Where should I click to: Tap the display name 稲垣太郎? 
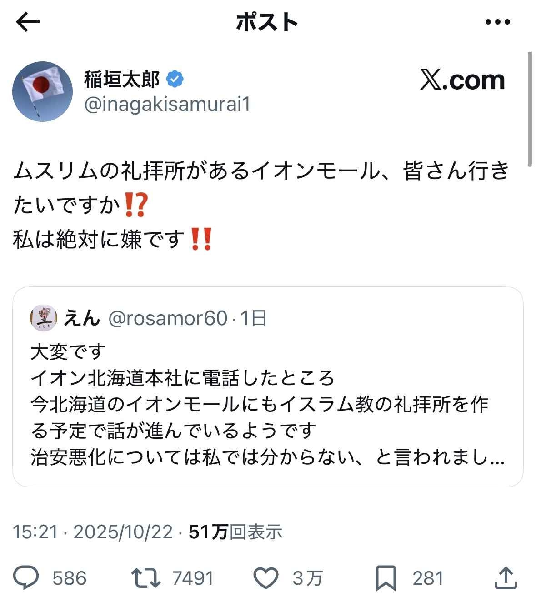tap(122, 79)
